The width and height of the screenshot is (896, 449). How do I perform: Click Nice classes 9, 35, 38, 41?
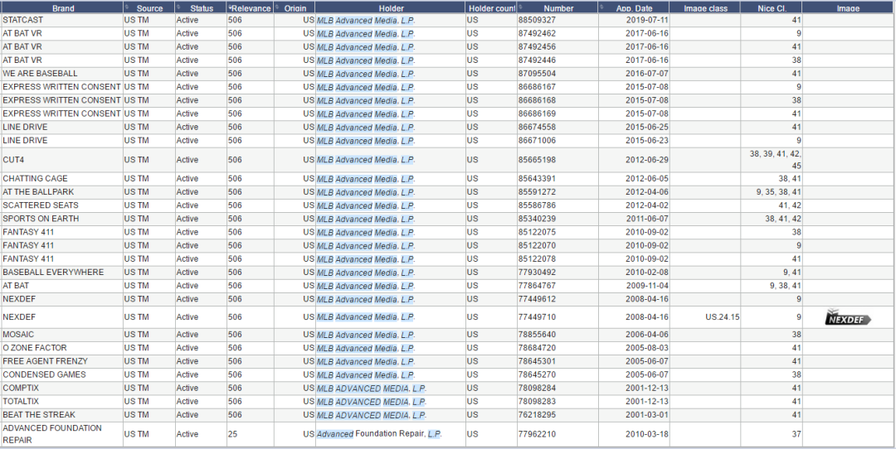[778, 192]
